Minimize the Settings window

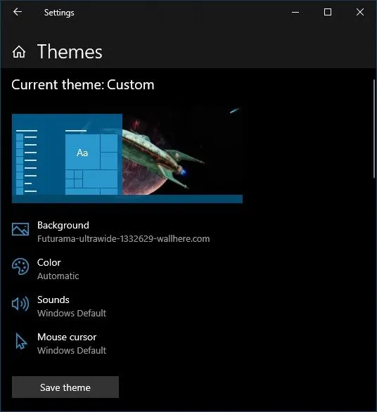pyautogui.click(x=295, y=12)
